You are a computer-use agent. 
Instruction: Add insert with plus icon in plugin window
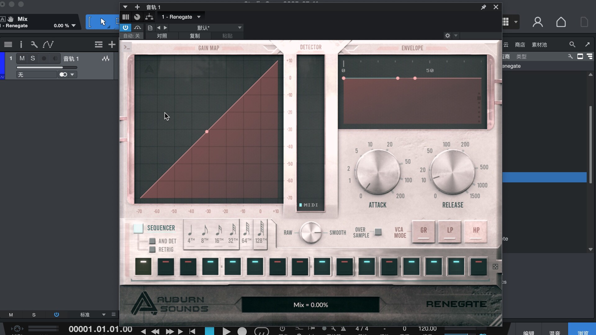137,7
